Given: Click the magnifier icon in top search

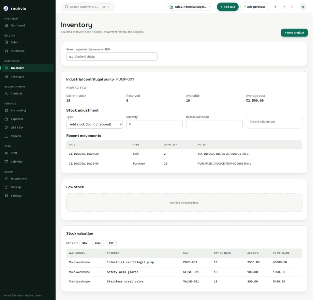Looking at the screenshot, I should tap(67, 7).
